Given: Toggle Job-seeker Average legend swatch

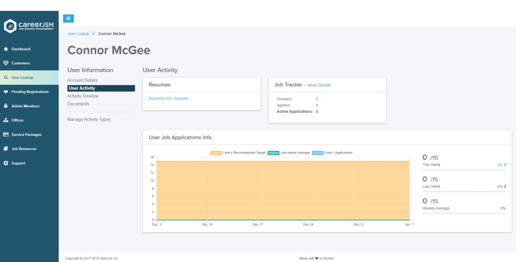Looking at the screenshot, I should [x=273, y=152].
